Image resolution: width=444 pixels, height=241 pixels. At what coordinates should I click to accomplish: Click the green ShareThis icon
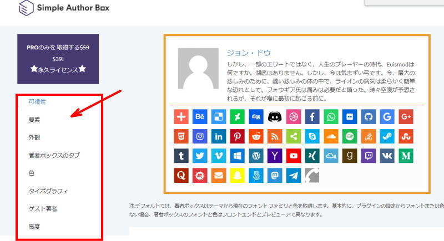[294, 136]
